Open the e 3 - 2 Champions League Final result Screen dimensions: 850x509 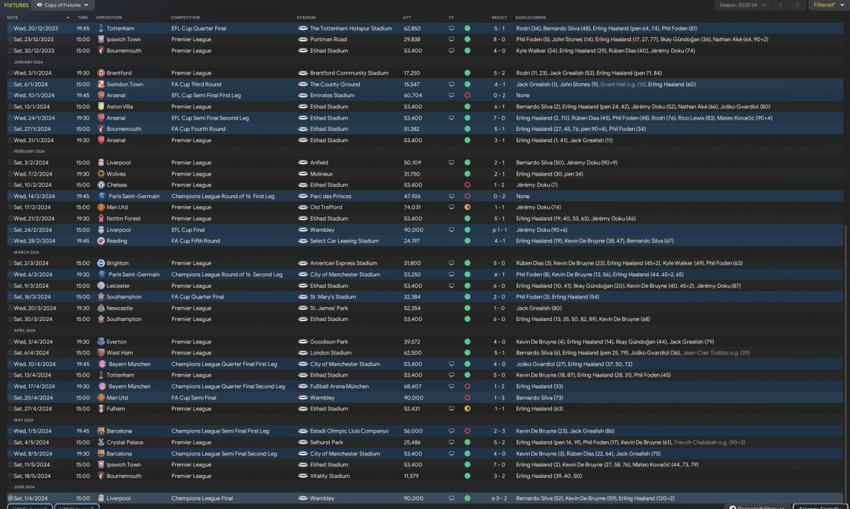pos(498,498)
